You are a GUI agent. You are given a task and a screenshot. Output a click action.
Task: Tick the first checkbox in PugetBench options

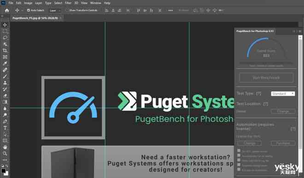pyautogui.click(x=239, y=150)
